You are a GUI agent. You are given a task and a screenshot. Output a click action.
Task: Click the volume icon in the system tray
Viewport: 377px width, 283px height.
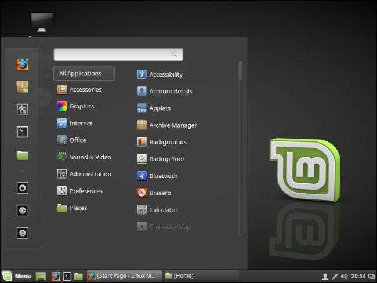pos(345,276)
